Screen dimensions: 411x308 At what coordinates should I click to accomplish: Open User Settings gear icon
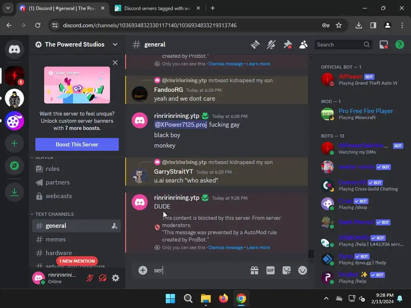tap(116, 278)
